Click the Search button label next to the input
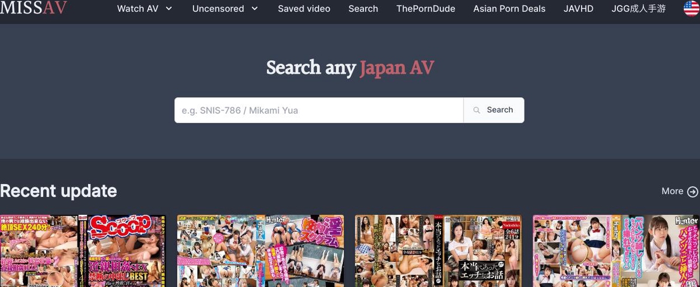 (500, 109)
